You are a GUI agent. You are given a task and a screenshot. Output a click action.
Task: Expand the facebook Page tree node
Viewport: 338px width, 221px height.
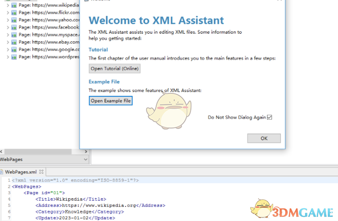pyautogui.click(x=8, y=27)
